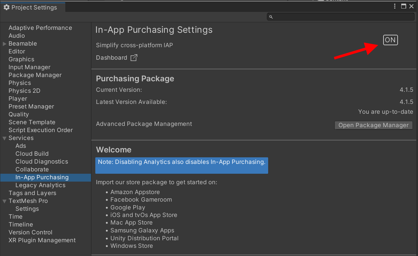
Task: Open the window's three-dot options menu
Action: [x=395, y=6]
